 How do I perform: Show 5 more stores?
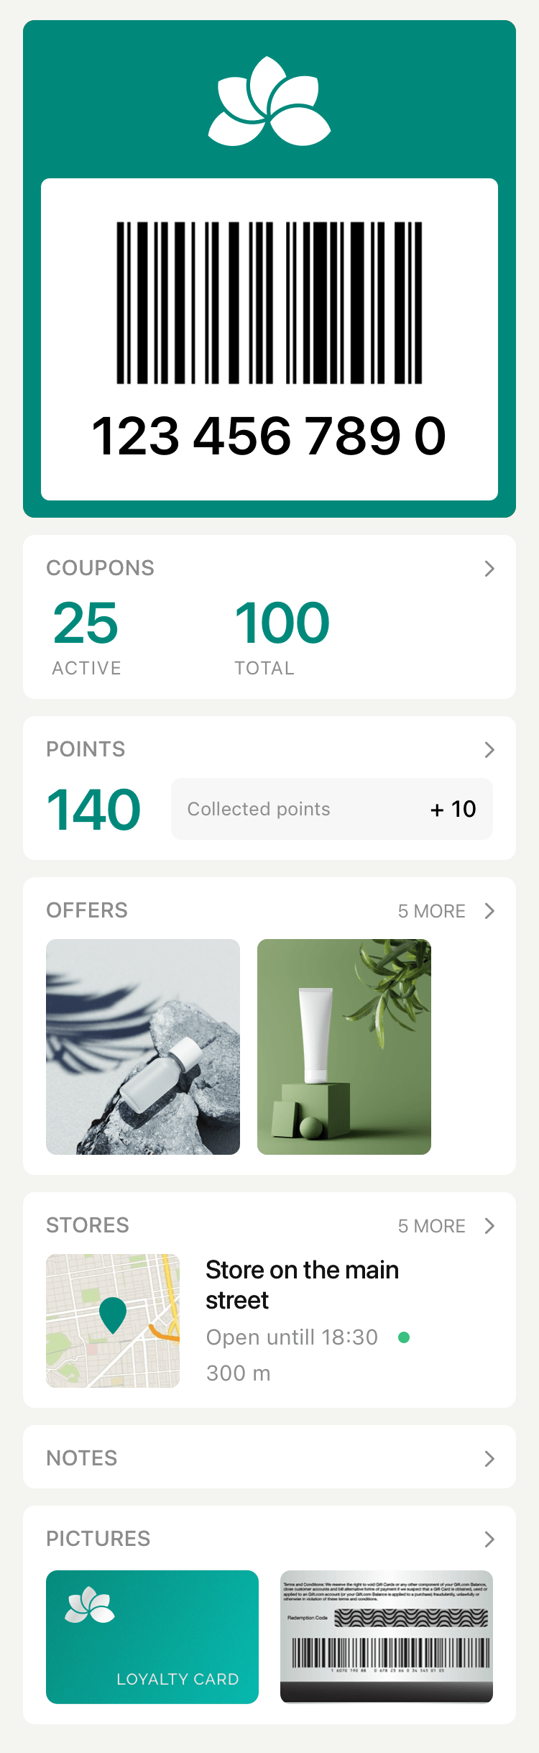(x=432, y=1226)
